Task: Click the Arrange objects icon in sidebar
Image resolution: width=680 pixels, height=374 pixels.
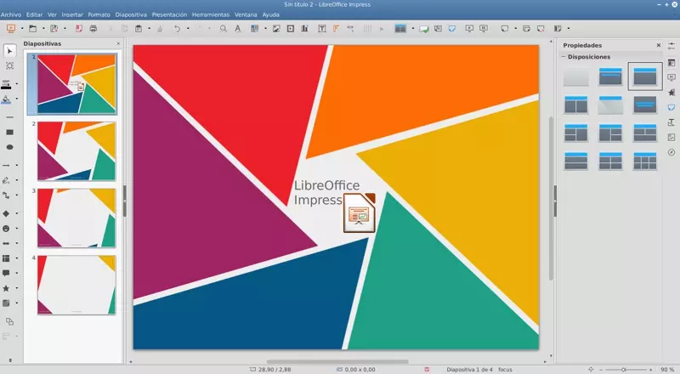Action: pyautogui.click(x=9, y=321)
